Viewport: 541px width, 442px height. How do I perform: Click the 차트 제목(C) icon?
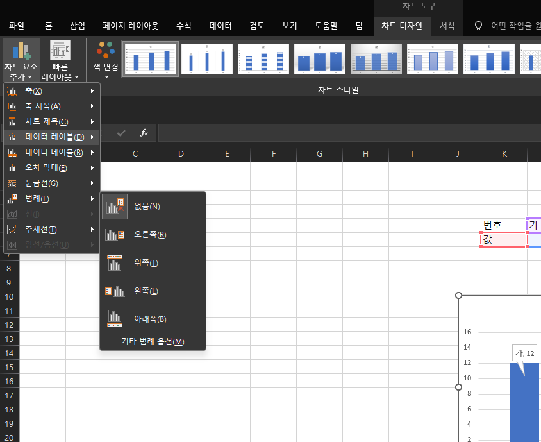pos(12,121)
